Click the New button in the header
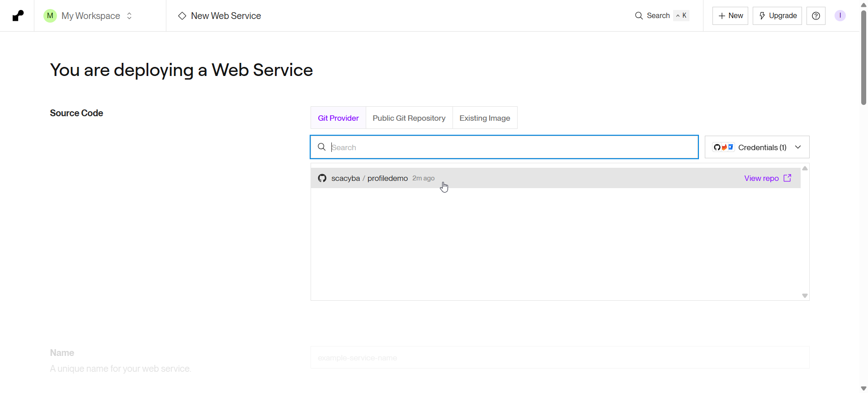Viewport: 868px width, 393px height. point(730,16)
